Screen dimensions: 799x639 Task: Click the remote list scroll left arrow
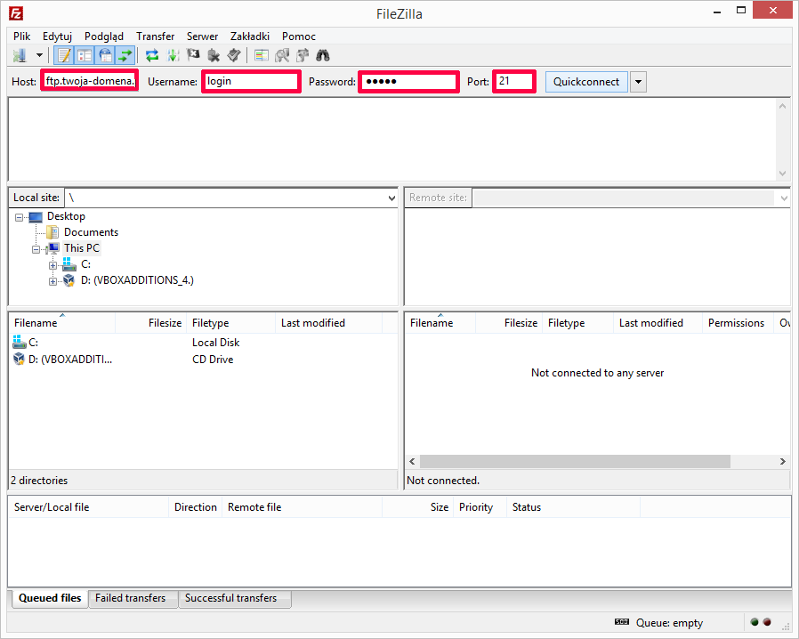click(x=412, y=462)
